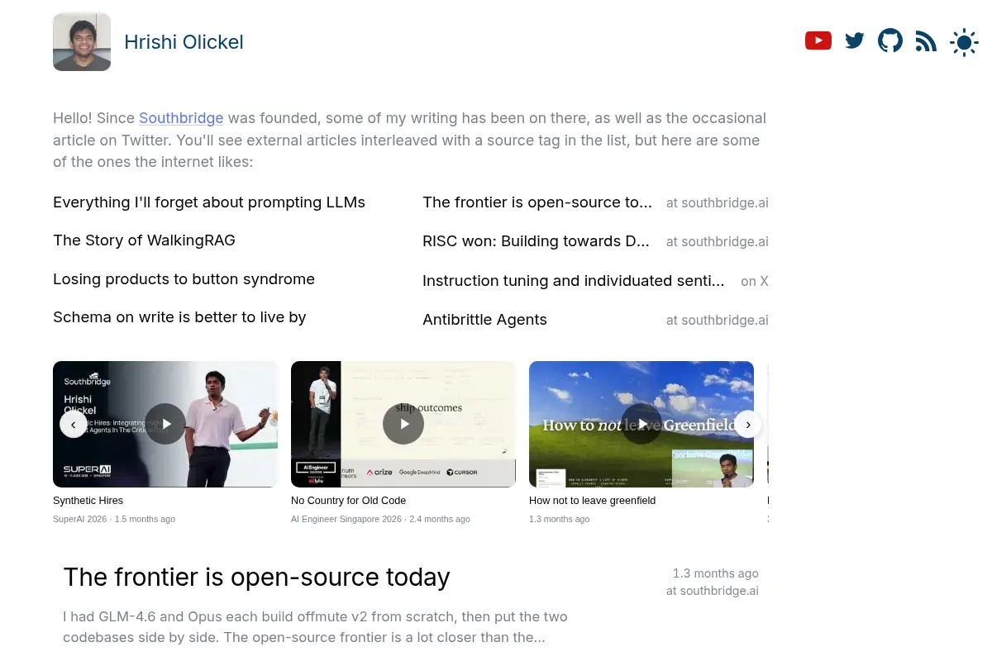Open Schema on write is better article
Viewport: 992px width, 661px height.
tap(179, 317)
